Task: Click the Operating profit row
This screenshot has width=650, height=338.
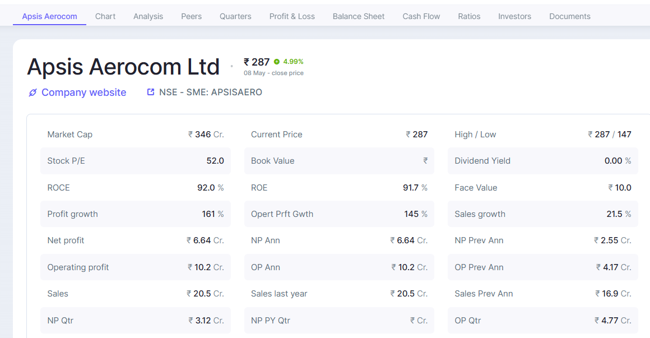Action: tap(136, 267)
